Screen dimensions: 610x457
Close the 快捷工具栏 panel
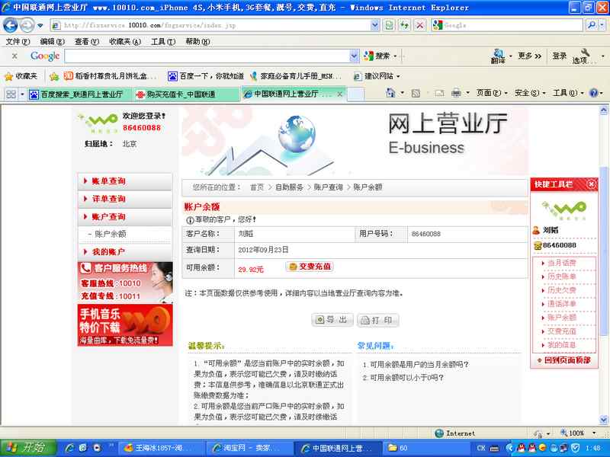coord(592,184)
